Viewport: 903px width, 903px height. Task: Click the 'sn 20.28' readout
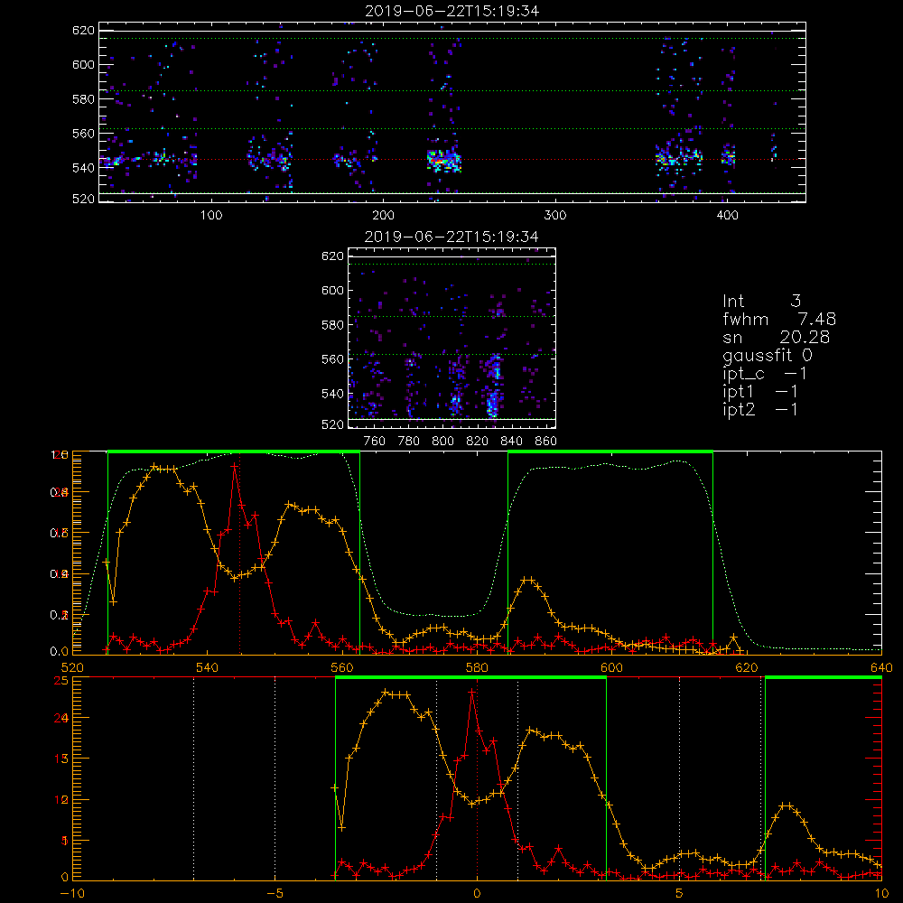coord(777,337)
